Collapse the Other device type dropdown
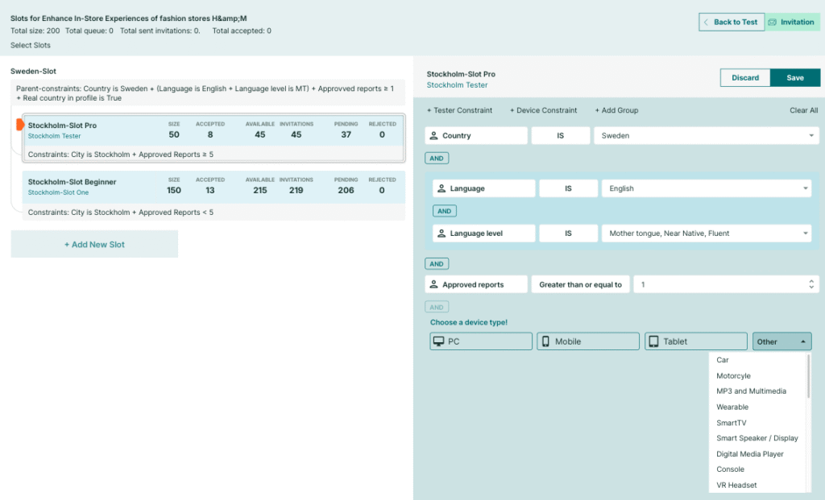The height and width of the screenshot is (500, 825). [x=781, y=341]
